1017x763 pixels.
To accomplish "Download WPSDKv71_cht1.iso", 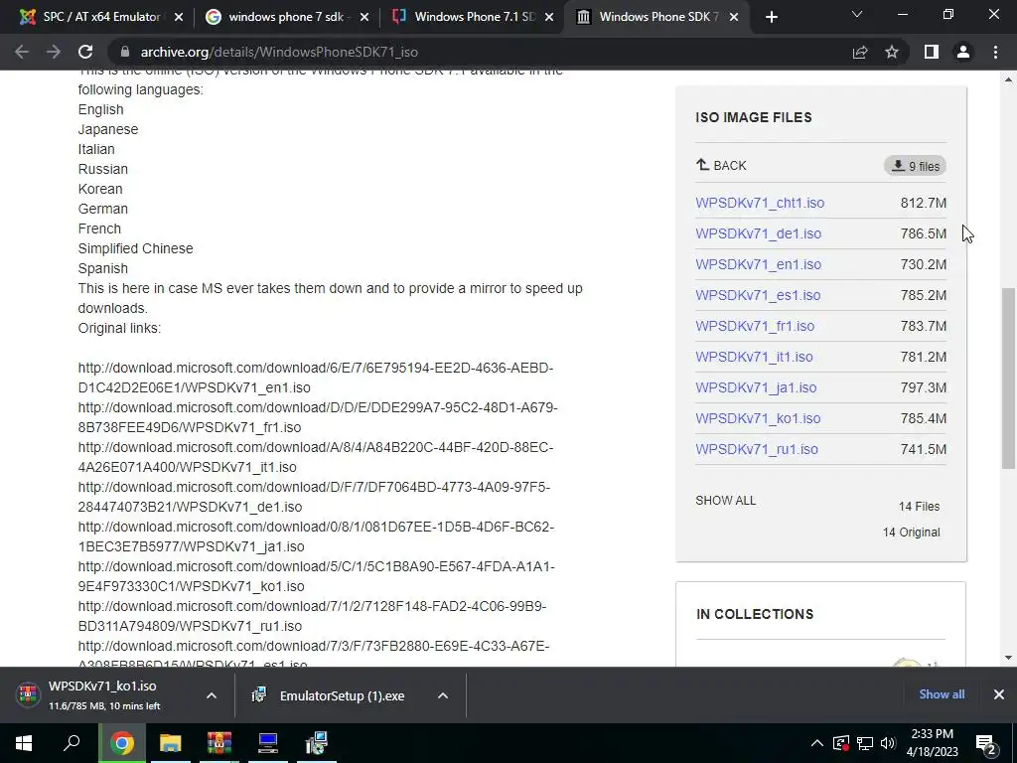I will coord(760,203).
